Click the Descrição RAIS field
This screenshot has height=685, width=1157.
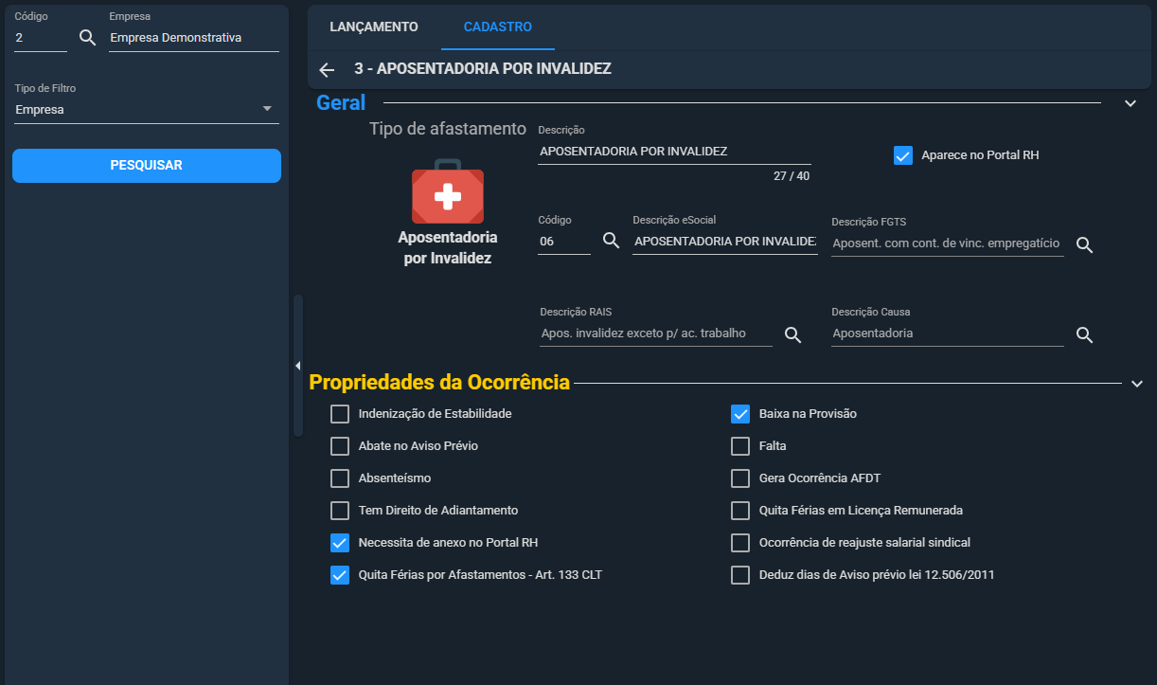pyautogui.click(x=656, y=333)
